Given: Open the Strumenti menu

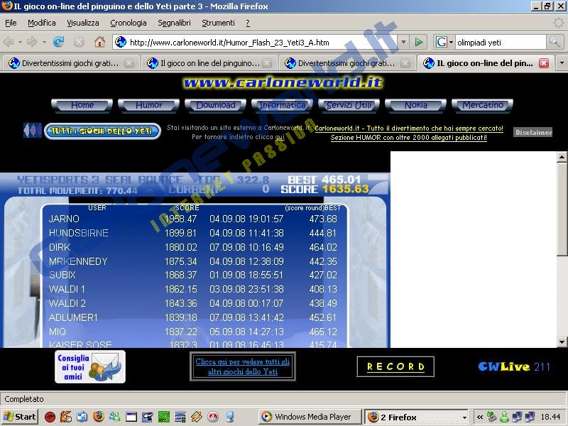Looking at the screenshot, I should tap(218, 23).
